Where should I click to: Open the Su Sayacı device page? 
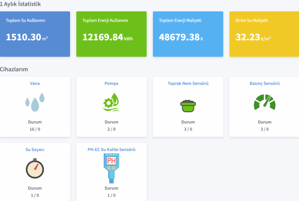[x=35, y=149]
